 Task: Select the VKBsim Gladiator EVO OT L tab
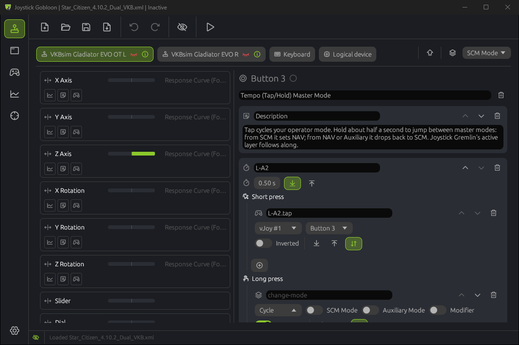95,54
